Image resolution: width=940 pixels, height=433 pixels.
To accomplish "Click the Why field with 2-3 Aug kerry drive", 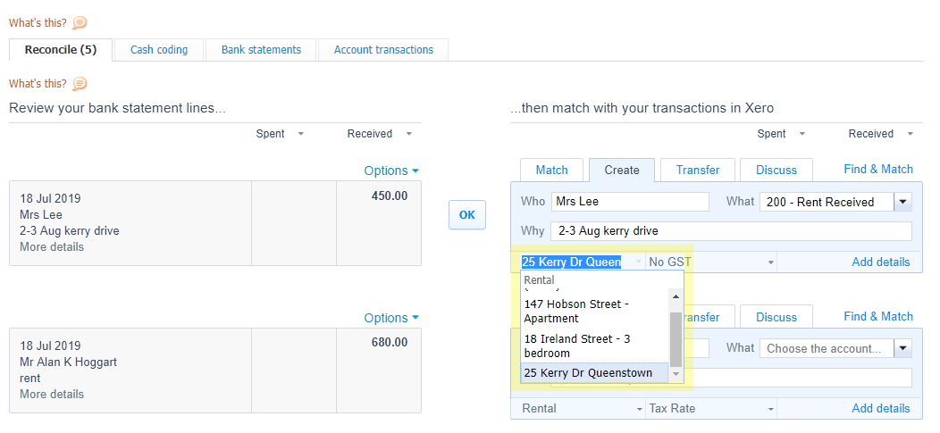I will point(731,230).
